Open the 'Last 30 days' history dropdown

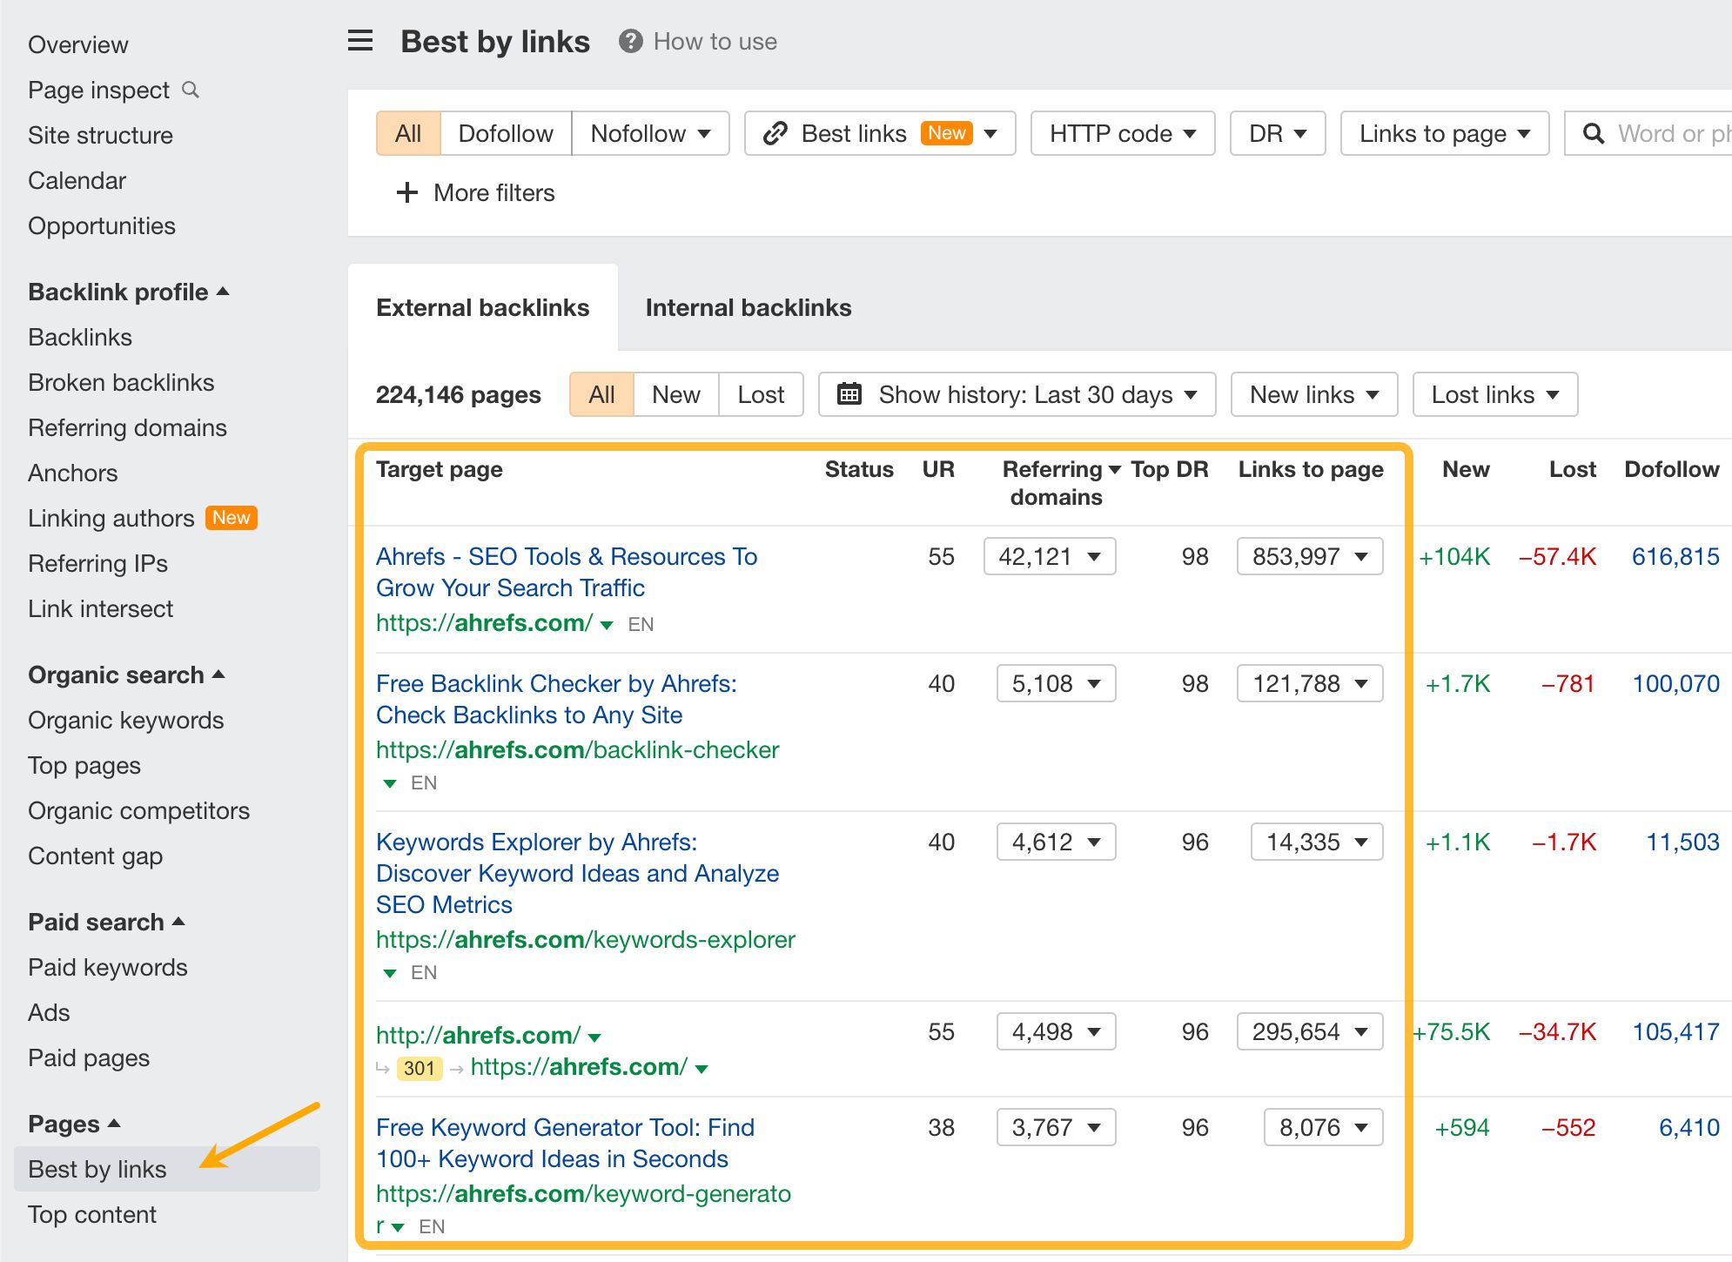point(1027,394)
